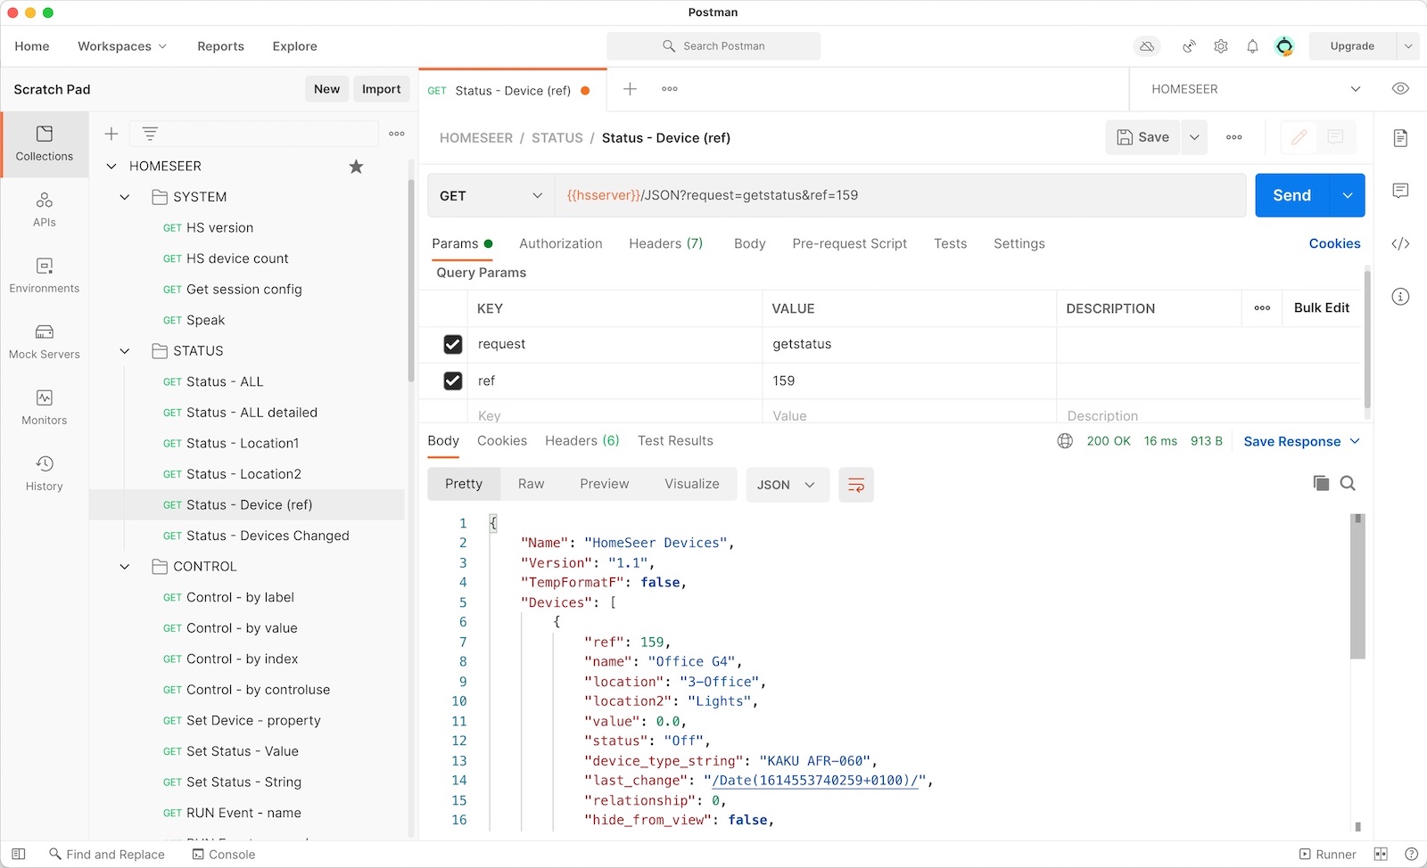
Task: Switch to the Tests tab
Action: point(950,243)
